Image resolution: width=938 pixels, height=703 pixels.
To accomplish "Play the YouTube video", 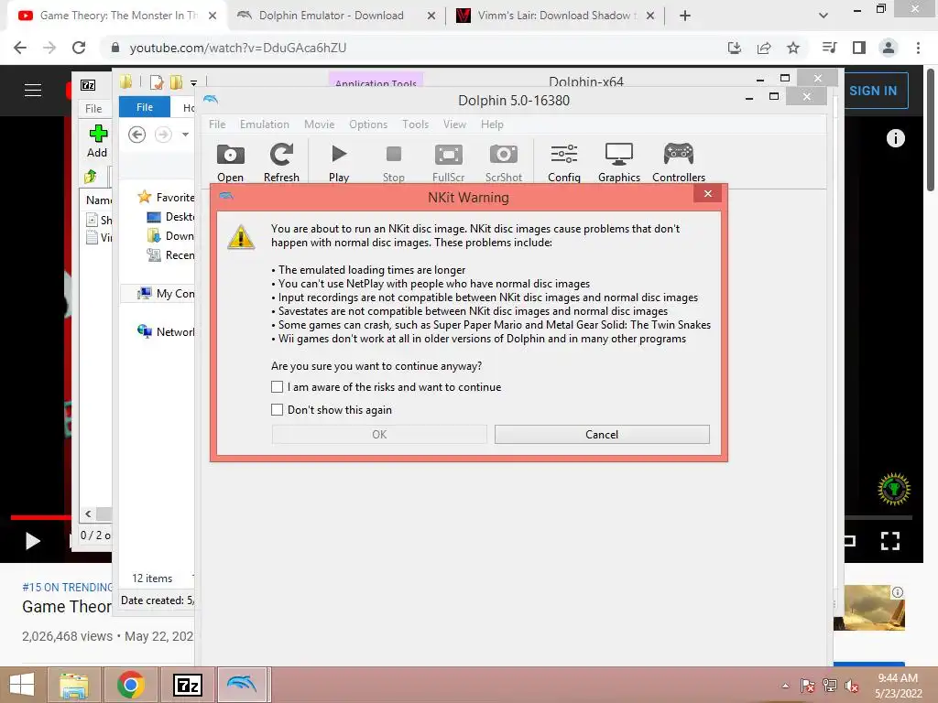I will coord(32,541).
